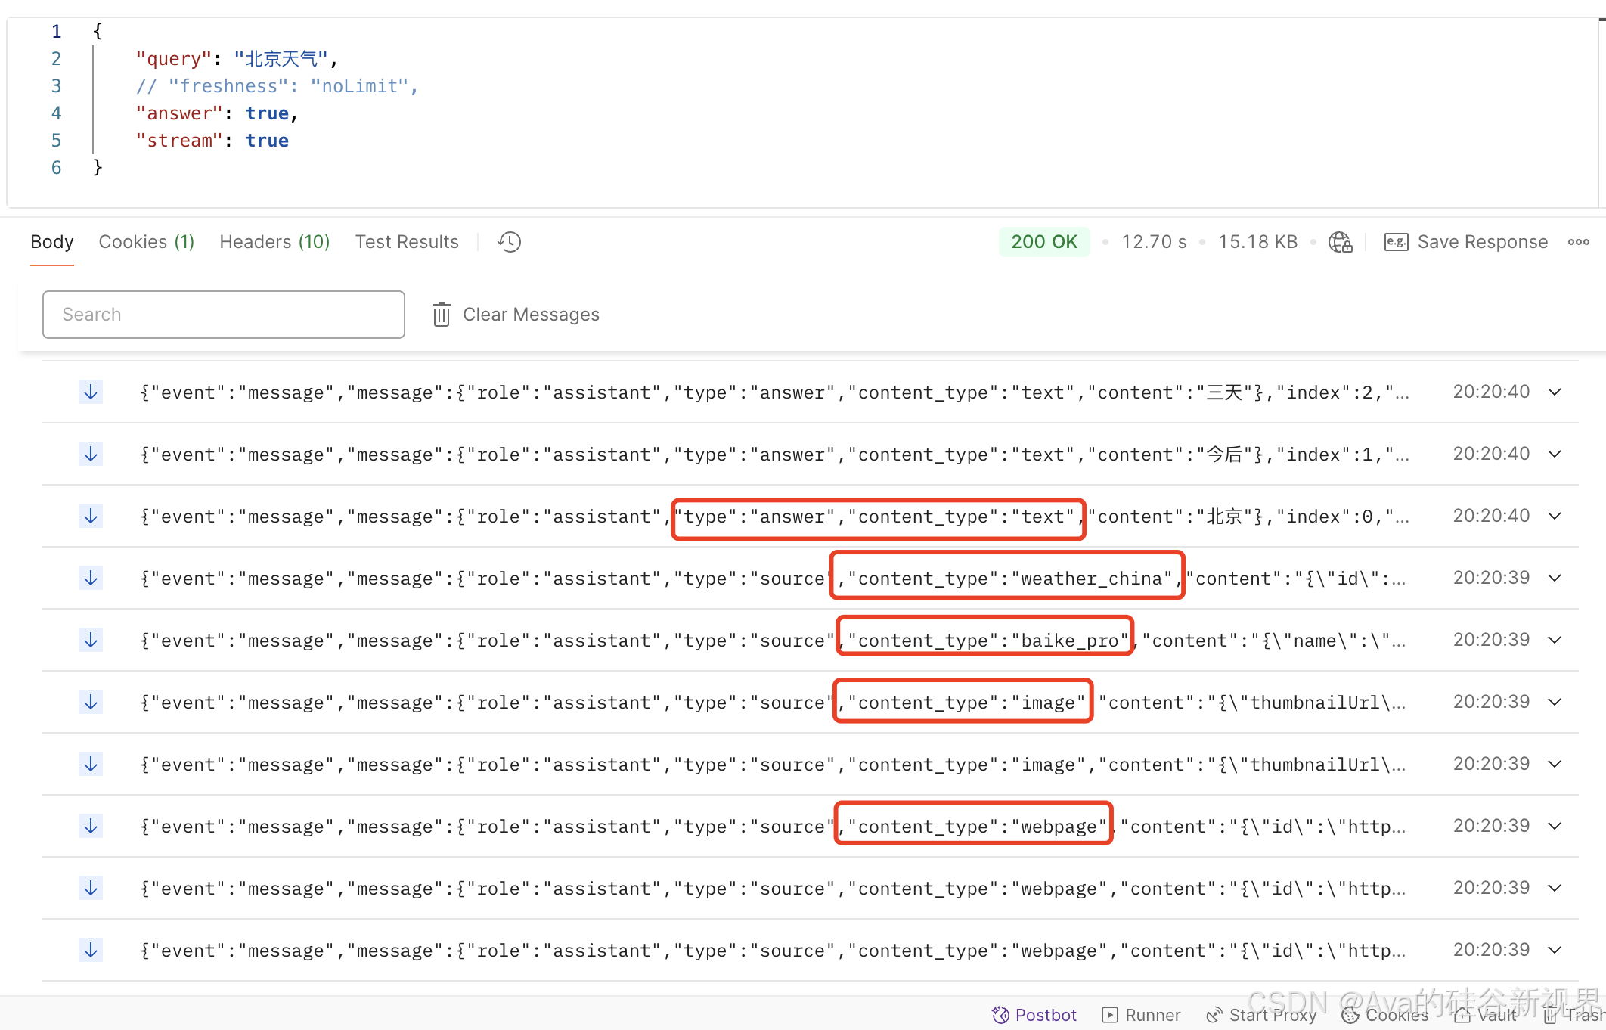The height and width of the screenshot is (1030, 1606).
Task: Expand the message with content 三天
Action: (x=1555, y=392)
